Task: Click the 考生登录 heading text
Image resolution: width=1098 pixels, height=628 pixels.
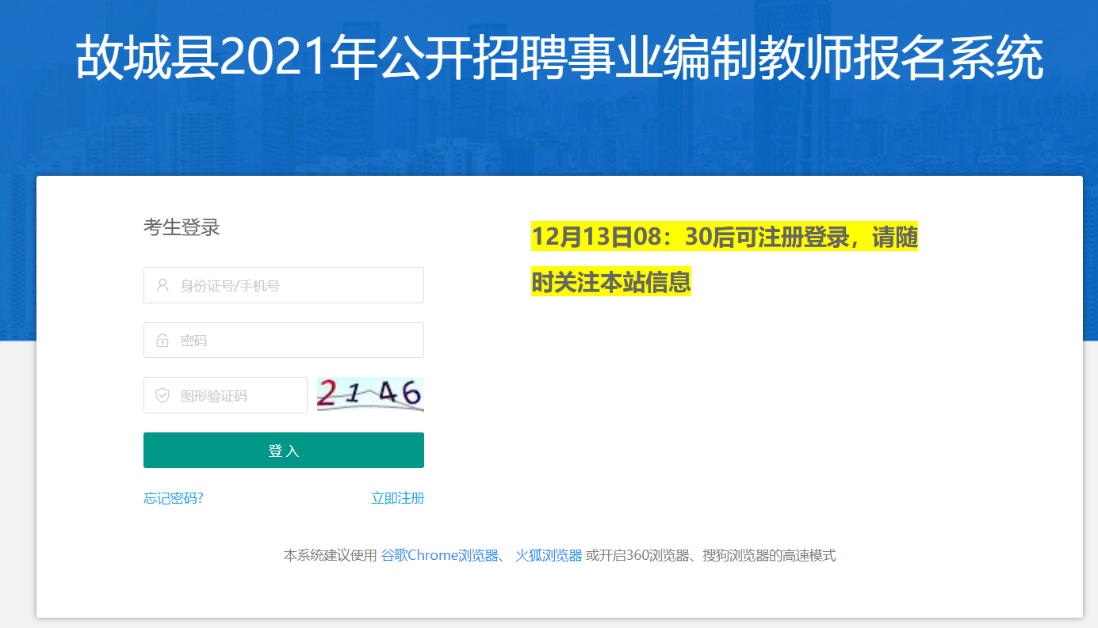Action: [x=182, y=227]
